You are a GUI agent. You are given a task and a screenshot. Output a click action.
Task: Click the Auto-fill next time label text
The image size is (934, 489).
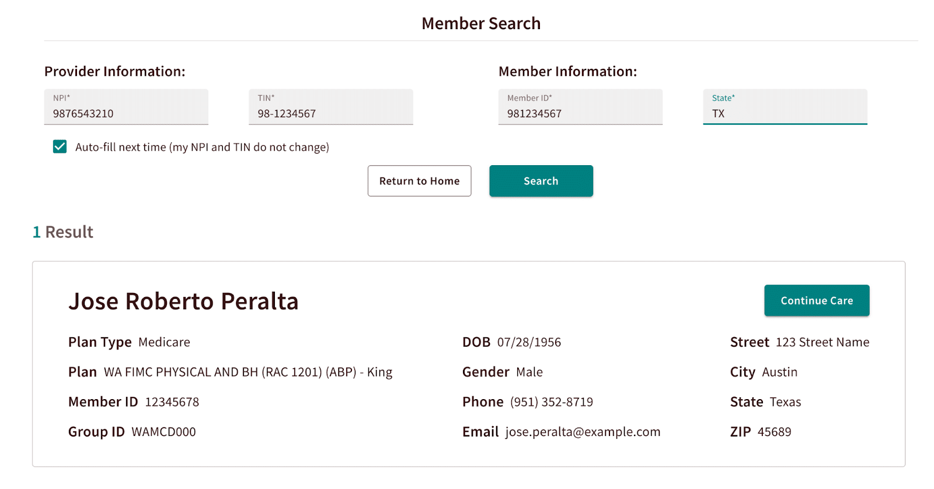pos(202,147)
